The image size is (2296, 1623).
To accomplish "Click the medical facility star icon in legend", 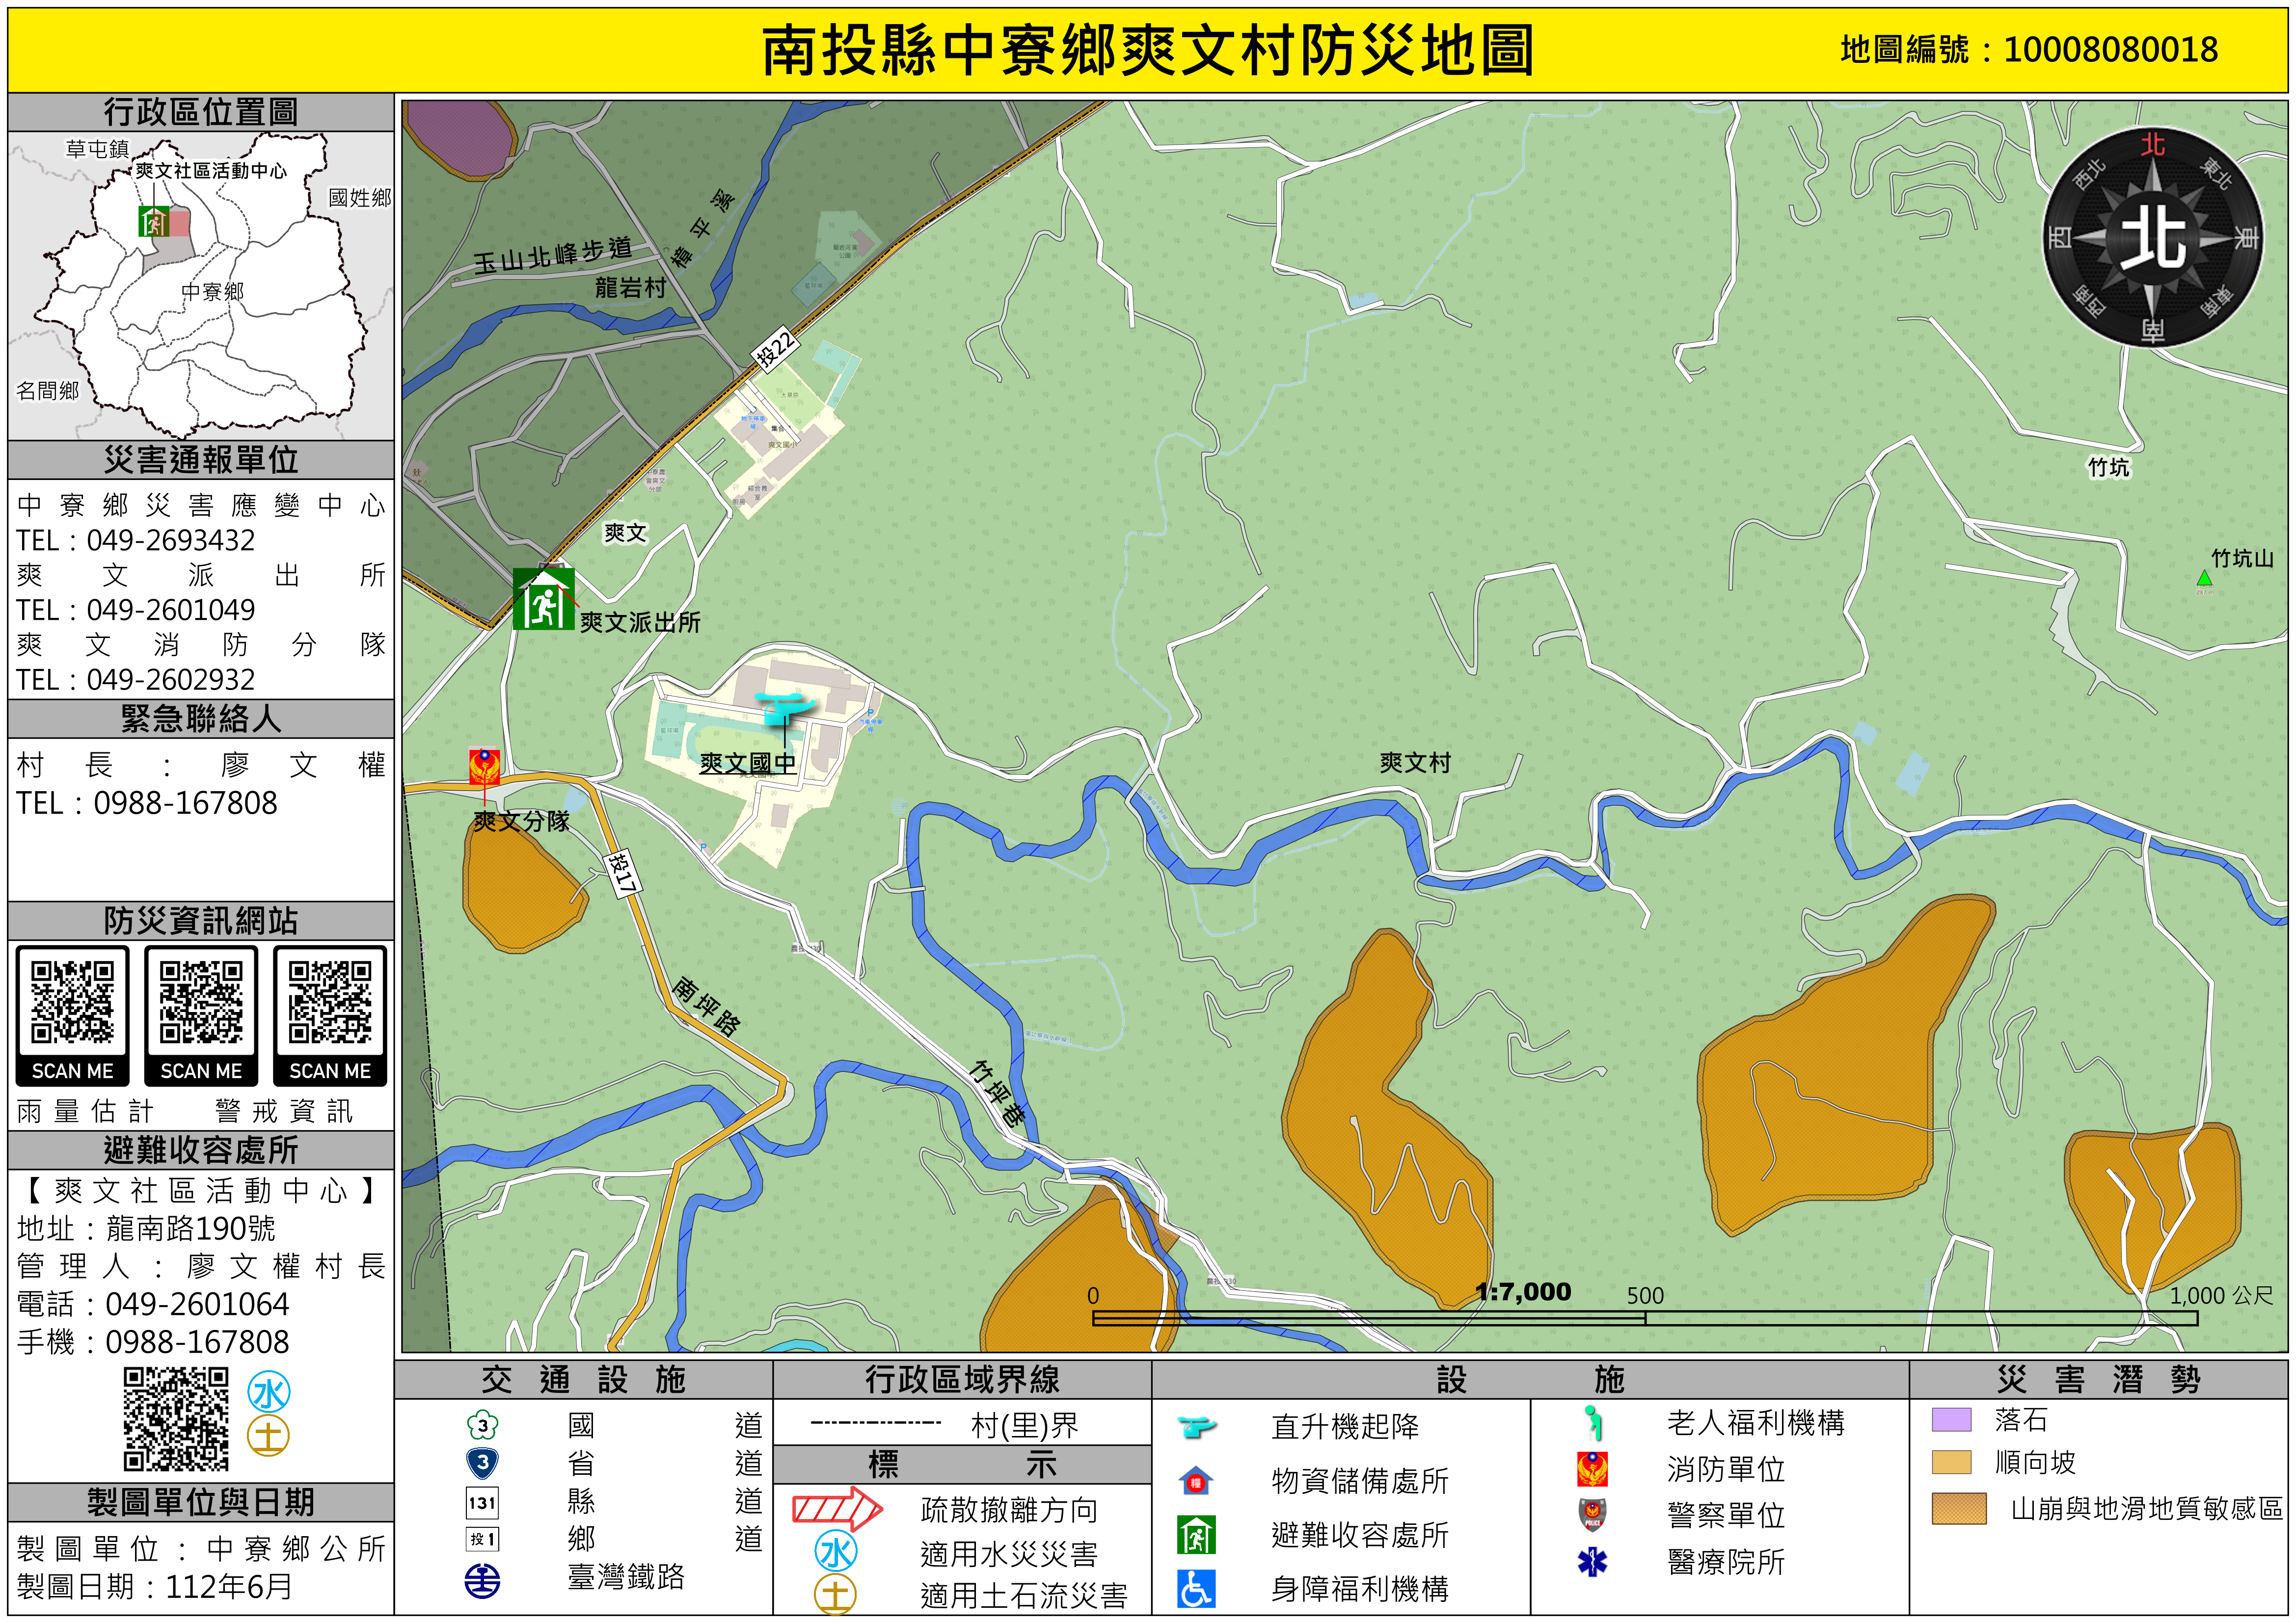I will 1592,1562.
